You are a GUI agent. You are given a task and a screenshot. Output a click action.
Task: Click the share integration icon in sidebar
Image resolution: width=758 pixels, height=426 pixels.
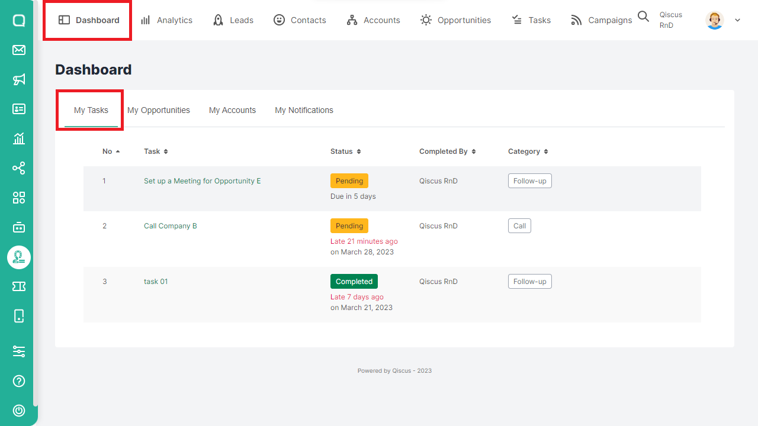pos(19,168)
